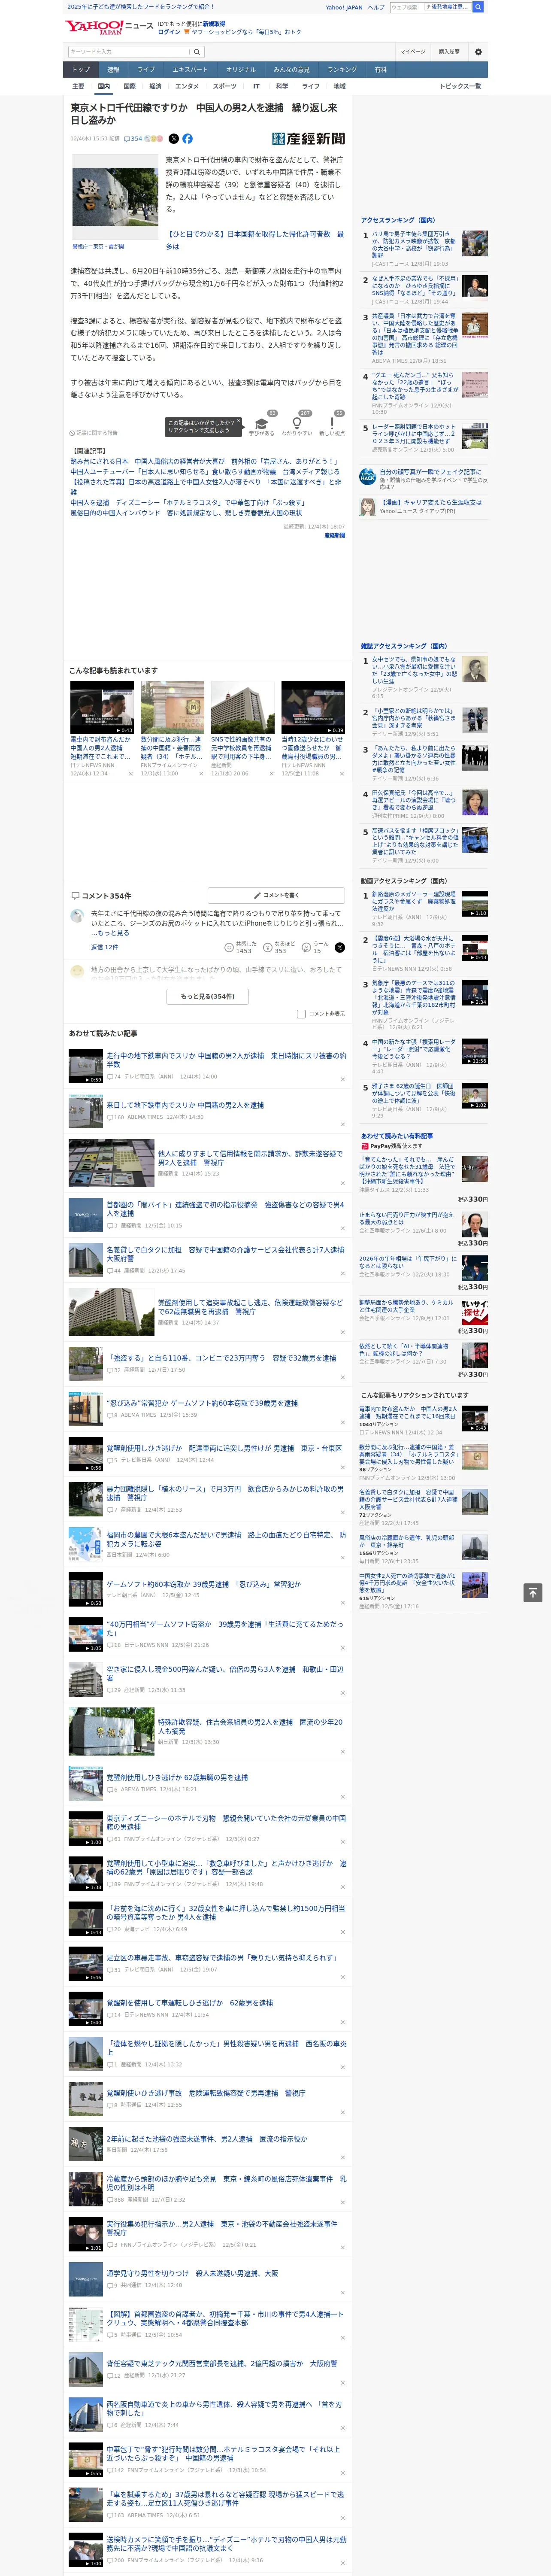
Task: Open the bottom 産経新聞 source link
Action: click(x=334, y=535)
